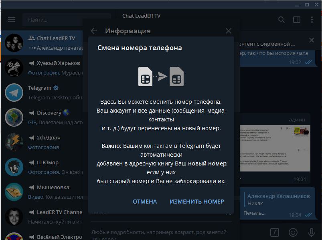Click 2ch/Двач lightning avatar
Image resolution: width=322 pixels, height=240 pixels.
pyautogui.click(x=14, y=142)
